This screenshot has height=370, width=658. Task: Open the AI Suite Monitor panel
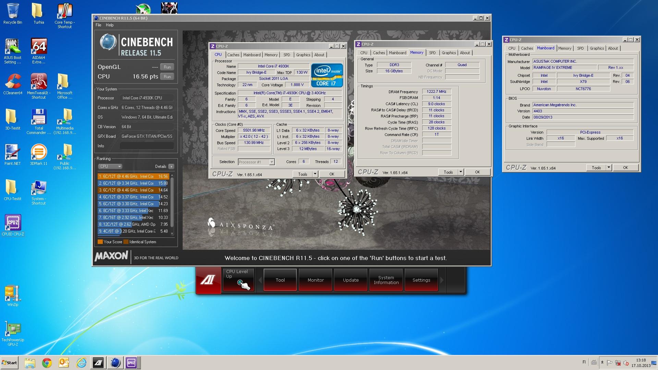click(315, 280)
